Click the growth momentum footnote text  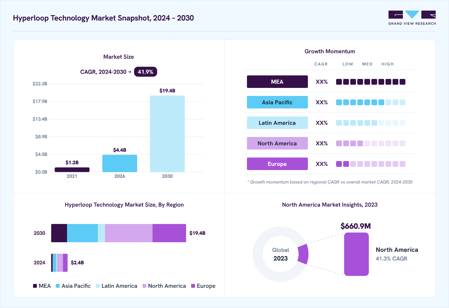[x=330, y=182]
